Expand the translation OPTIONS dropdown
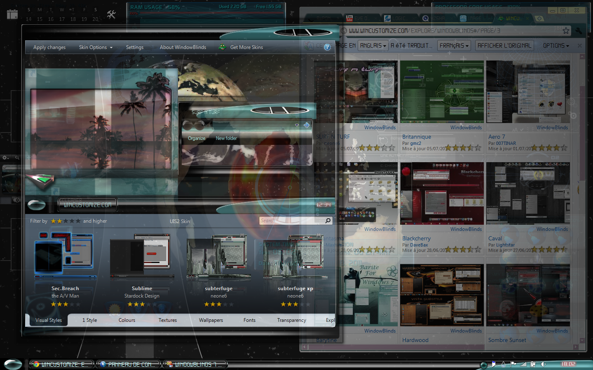Screen dimensions: 593x370 pyautogui.click(x=556, y=46)
